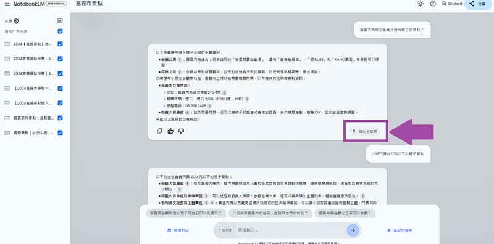Open citation 1 beside 嘉義公園 in first answer
This screenshot has height=244, width=494.
pos(180,59)
